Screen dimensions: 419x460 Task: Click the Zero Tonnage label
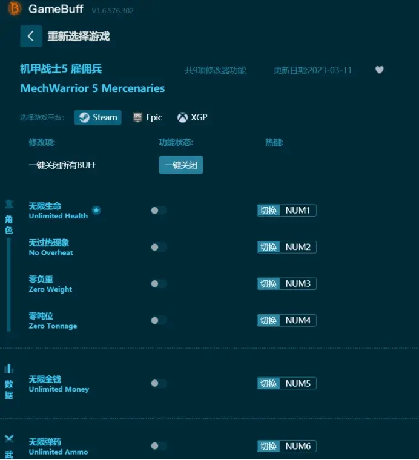[x=53, y=326]
